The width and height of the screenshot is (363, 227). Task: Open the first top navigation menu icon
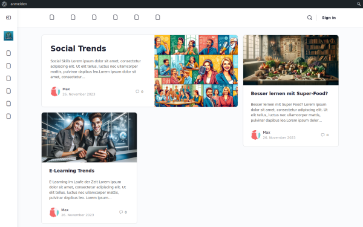[52, 18]
